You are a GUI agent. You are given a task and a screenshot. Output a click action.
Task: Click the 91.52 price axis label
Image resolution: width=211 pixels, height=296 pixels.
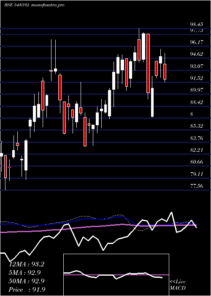point(197,78)
